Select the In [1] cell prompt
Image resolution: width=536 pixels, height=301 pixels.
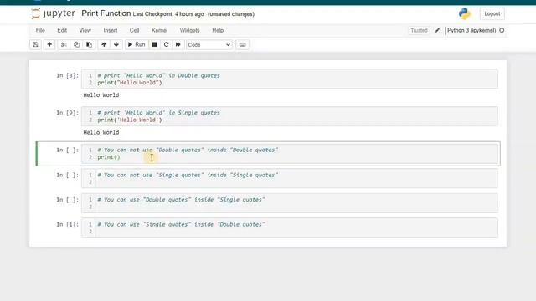pyautogui.click(x=67, y=224)
